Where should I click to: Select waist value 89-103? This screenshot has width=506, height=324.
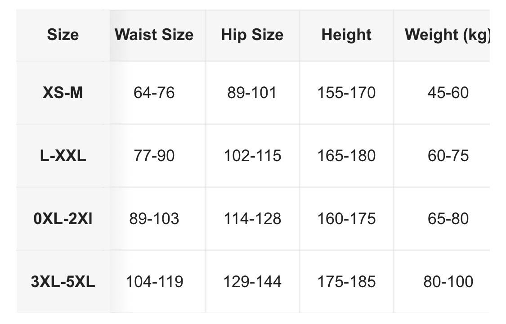154,219
